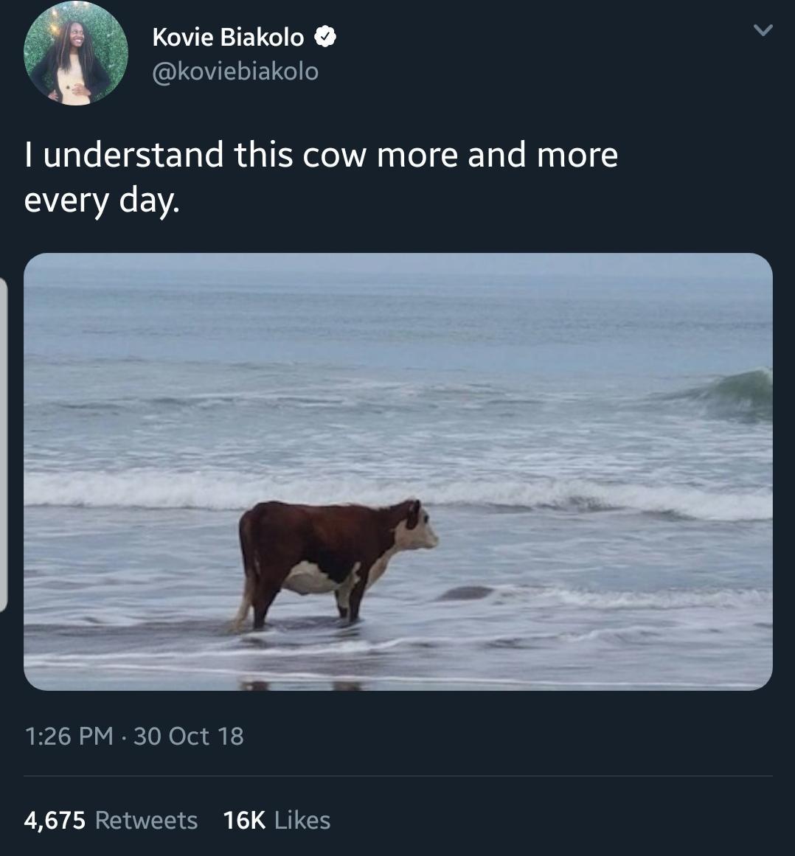Click Kovie Biakolo's profile avatar

coord(76,53)
